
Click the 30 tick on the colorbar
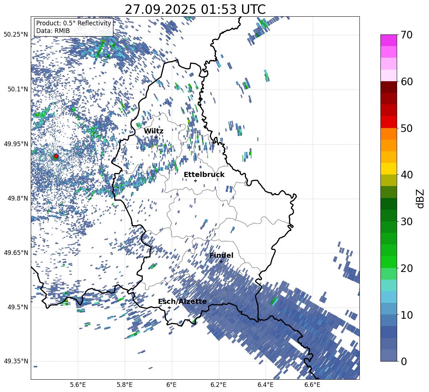[407, 222]
